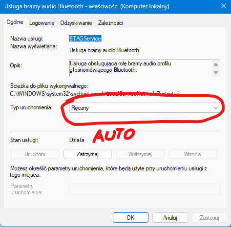Go to the Zależności tab
Screen dimensions: 231x227
click(110, 23)
